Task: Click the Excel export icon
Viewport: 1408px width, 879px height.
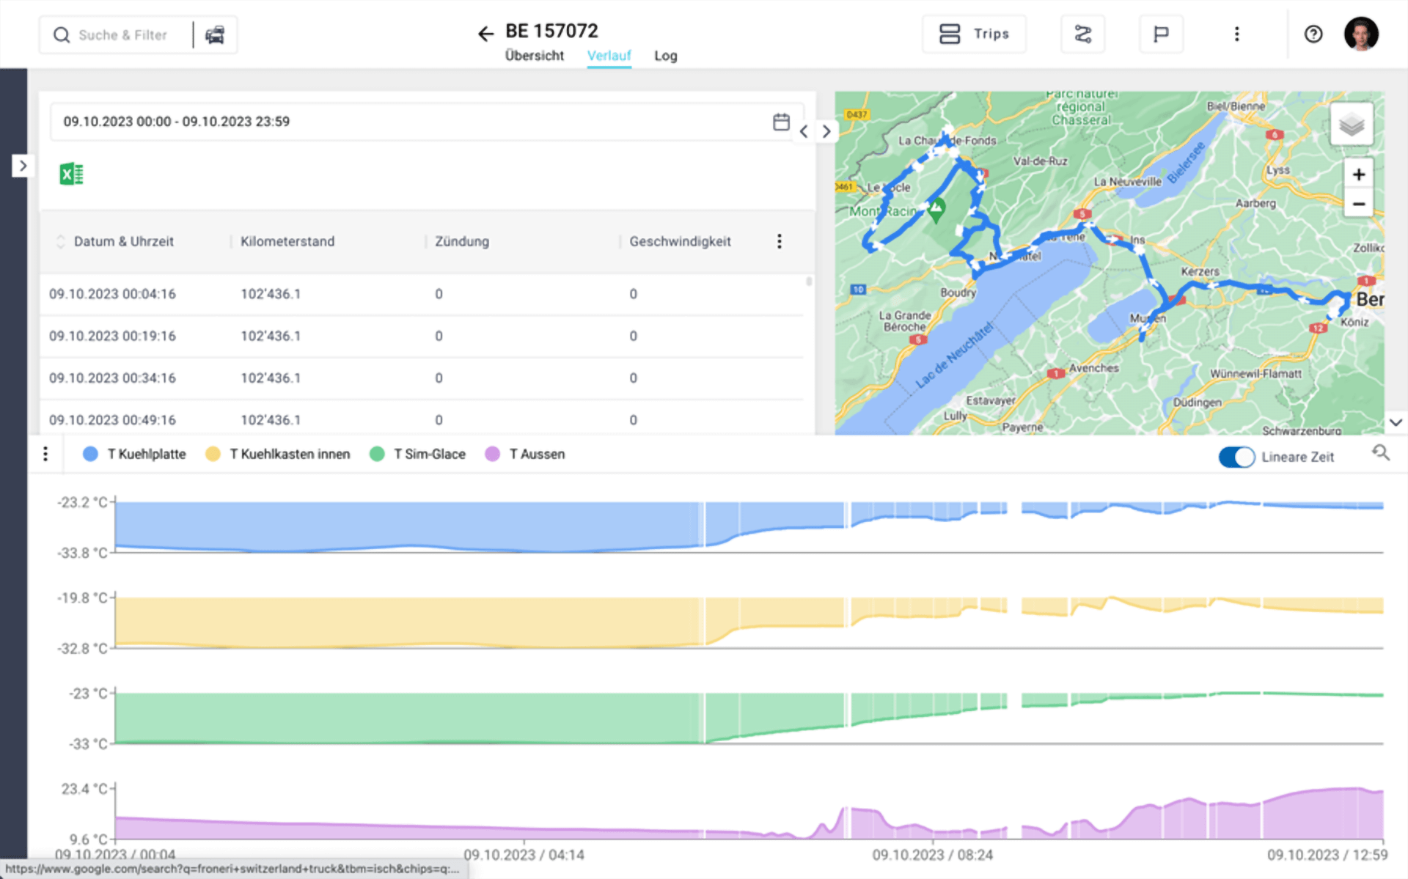Action: tap(71, 174)
